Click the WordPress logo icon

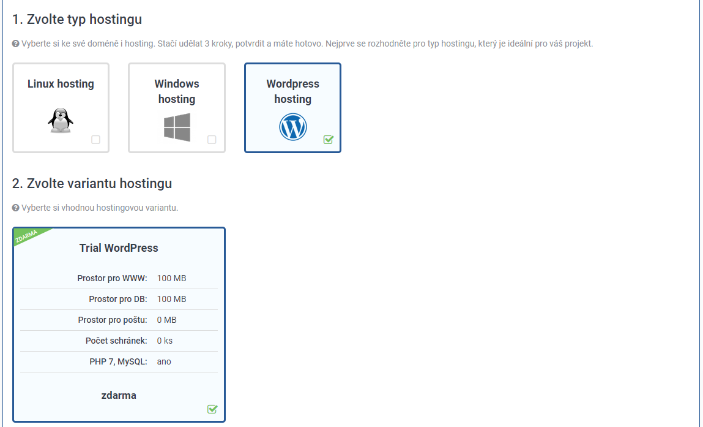coord(293,127)
